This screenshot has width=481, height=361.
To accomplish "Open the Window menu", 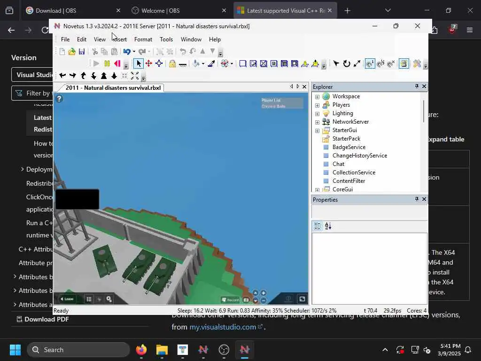I will point(191,39).
